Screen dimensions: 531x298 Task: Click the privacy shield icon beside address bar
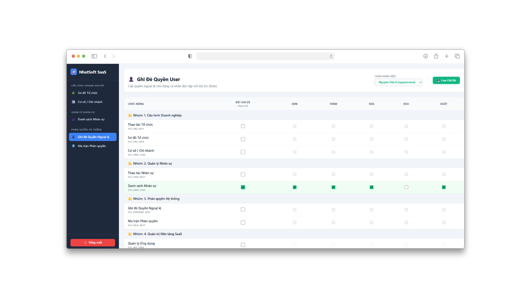tap(190, 56)
